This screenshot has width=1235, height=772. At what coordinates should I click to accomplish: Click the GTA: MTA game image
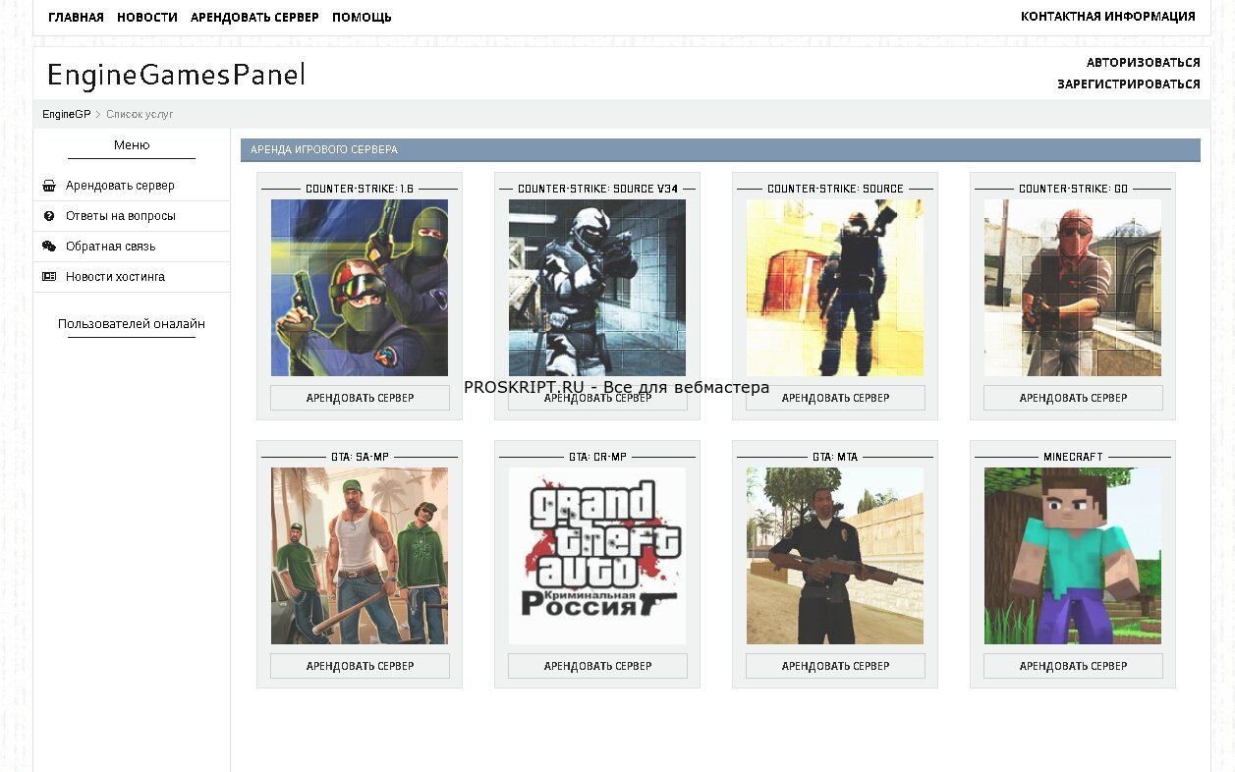pyautogui.click(x=835, y=556)
